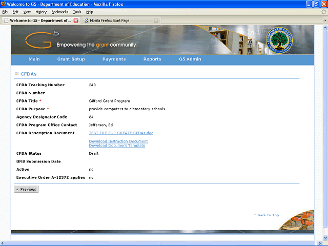Click the Department of Education seal

279,40
